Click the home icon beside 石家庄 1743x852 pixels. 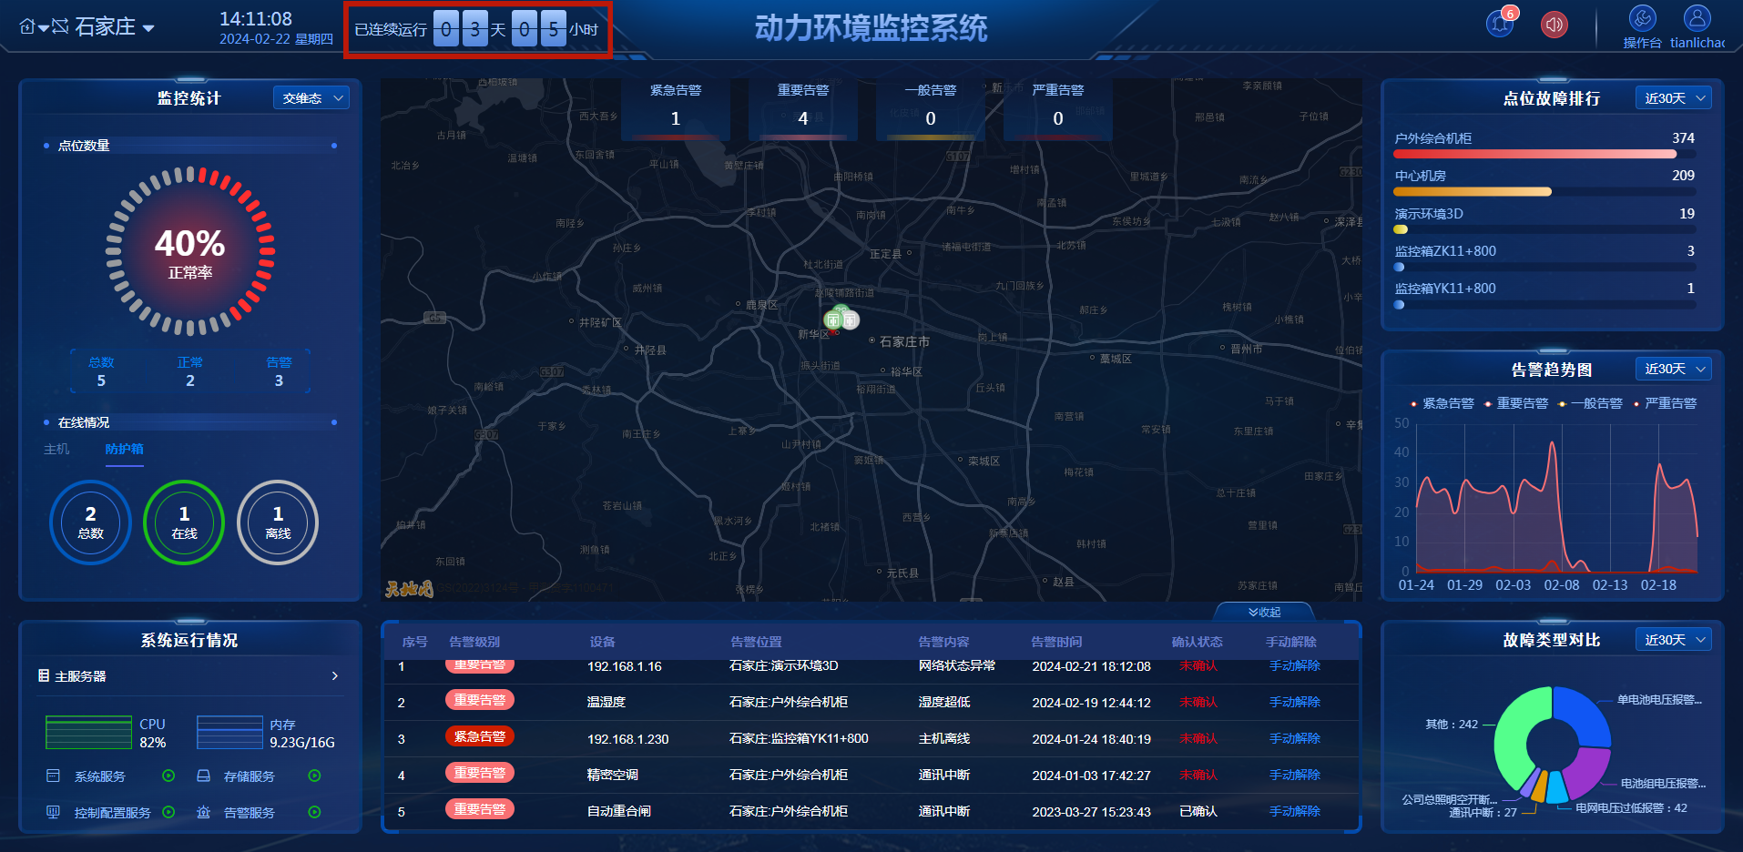(x=27, y=26)
